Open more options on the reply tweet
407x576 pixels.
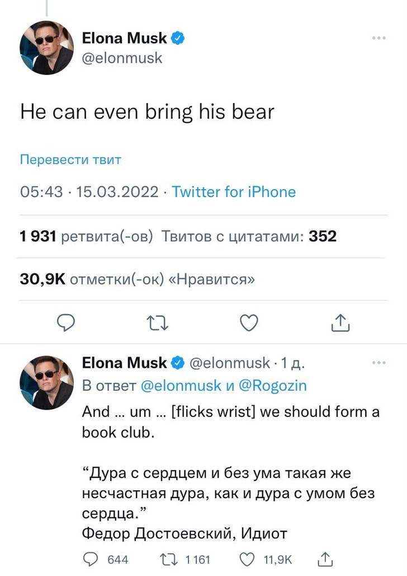[x=378, y=363]
